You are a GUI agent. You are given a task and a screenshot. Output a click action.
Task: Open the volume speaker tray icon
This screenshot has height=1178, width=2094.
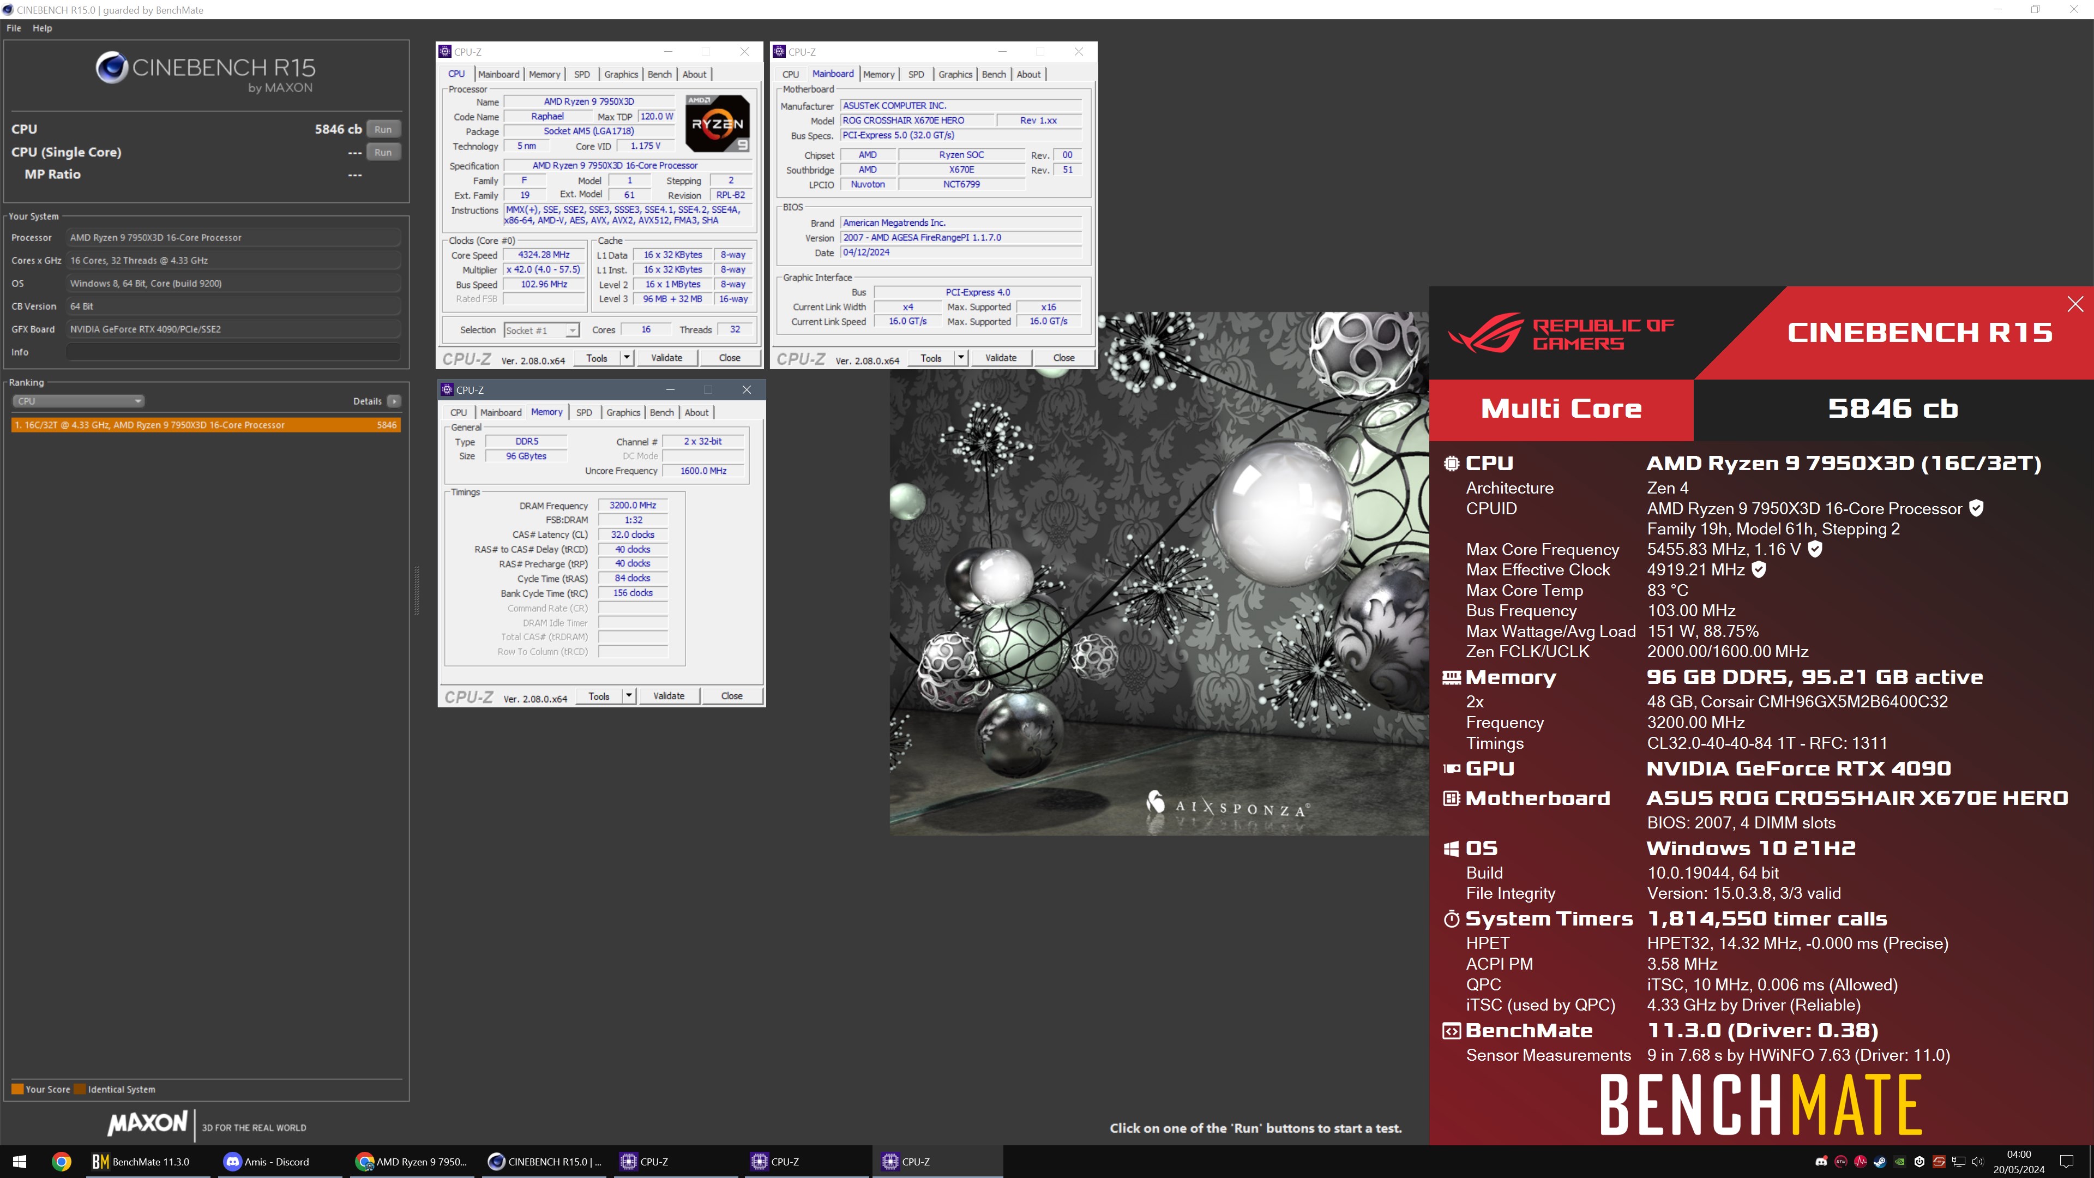pyautogui.click(x=1978, y=1162)
